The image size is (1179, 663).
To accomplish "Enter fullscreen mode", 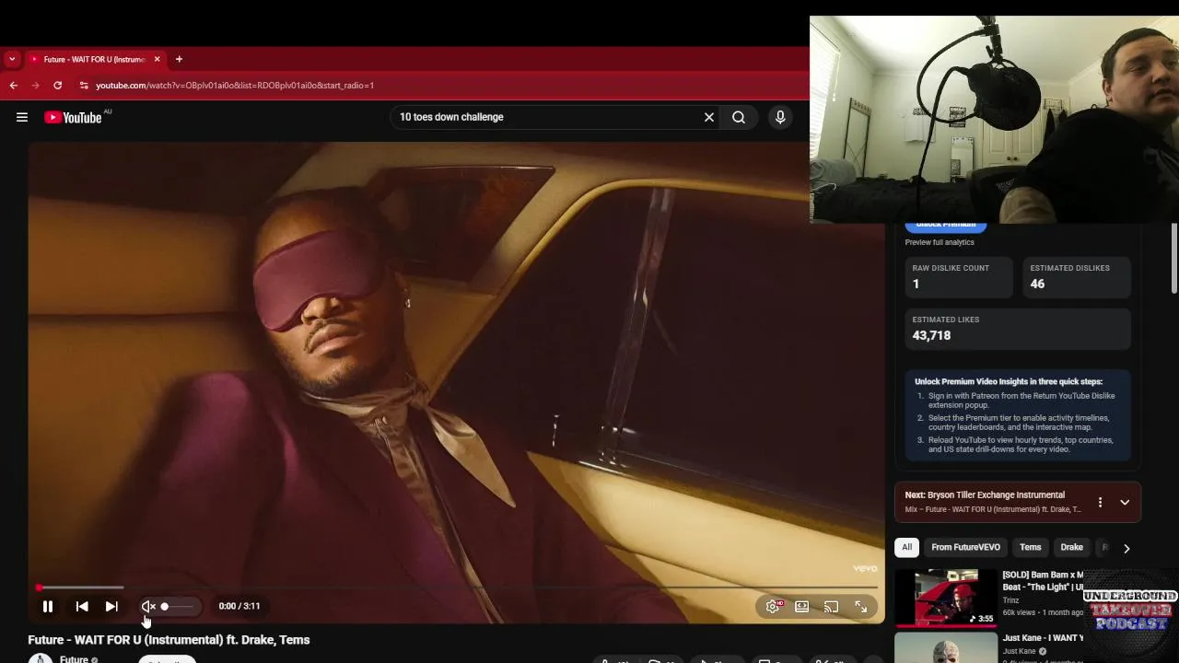I will (x=860, y=606).
